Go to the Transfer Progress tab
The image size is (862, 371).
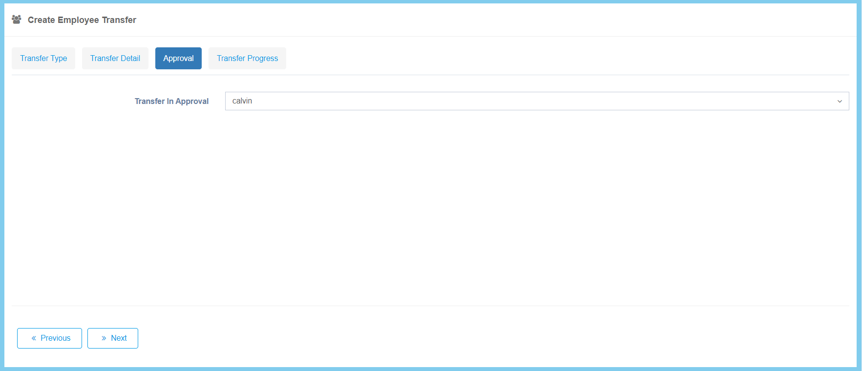click(x=247, y=58)
